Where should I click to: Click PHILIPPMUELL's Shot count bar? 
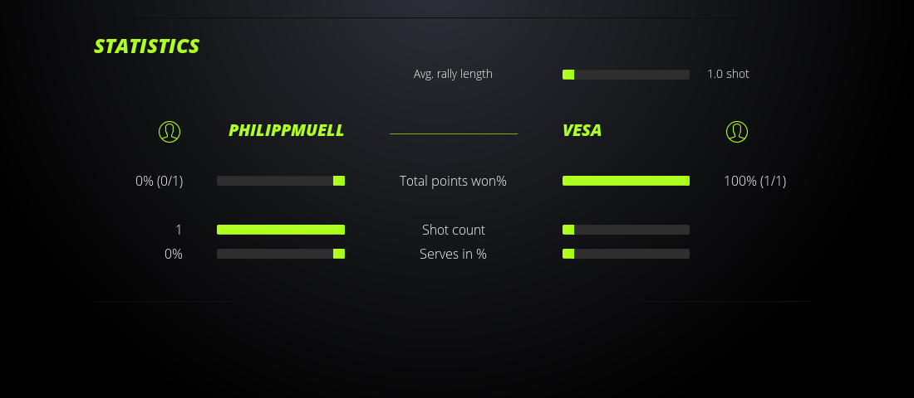pyautogui.click(x=281, y=230)
